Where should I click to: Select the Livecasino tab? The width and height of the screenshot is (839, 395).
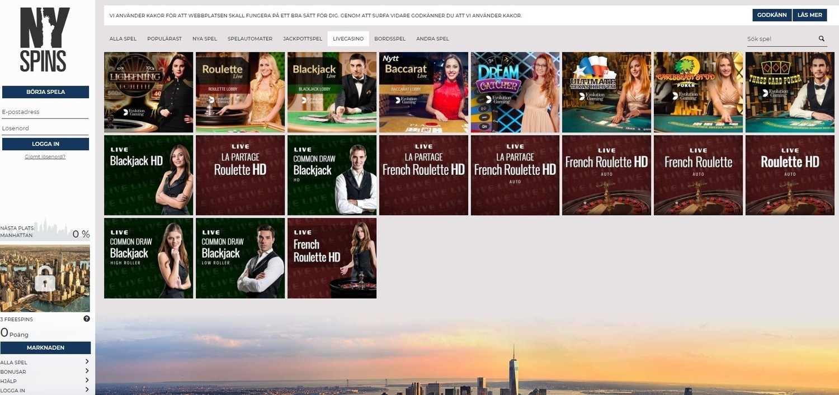348,39
